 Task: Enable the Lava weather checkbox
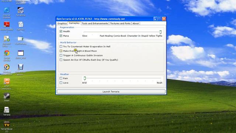coord(61,83)
